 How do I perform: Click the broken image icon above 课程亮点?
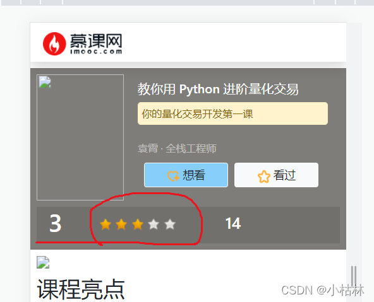pos(43,262)
